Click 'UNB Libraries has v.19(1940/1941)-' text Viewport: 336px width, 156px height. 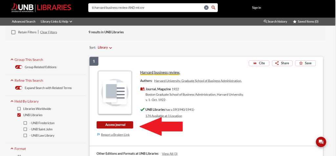[170, 110]
